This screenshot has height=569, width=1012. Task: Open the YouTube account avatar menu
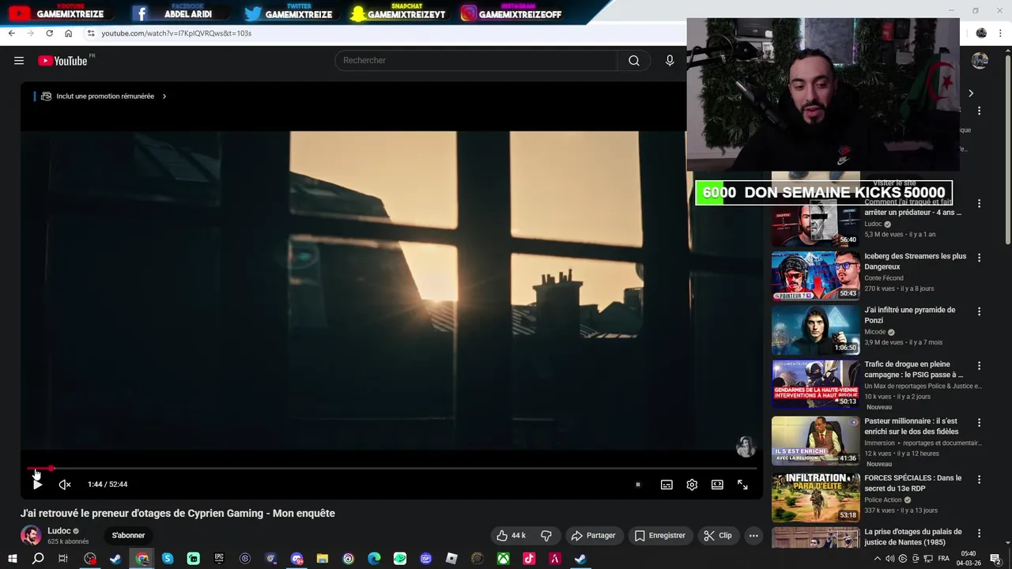point(980,61)
